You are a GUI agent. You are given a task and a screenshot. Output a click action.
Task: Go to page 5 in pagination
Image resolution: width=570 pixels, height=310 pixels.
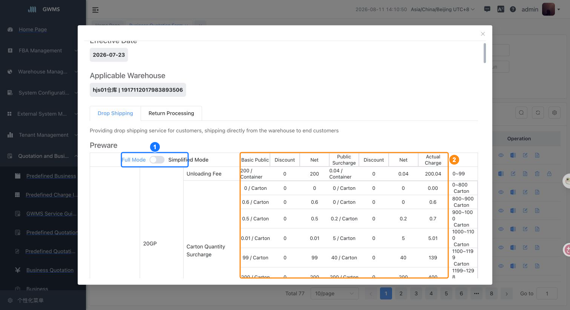coord(446,293)
